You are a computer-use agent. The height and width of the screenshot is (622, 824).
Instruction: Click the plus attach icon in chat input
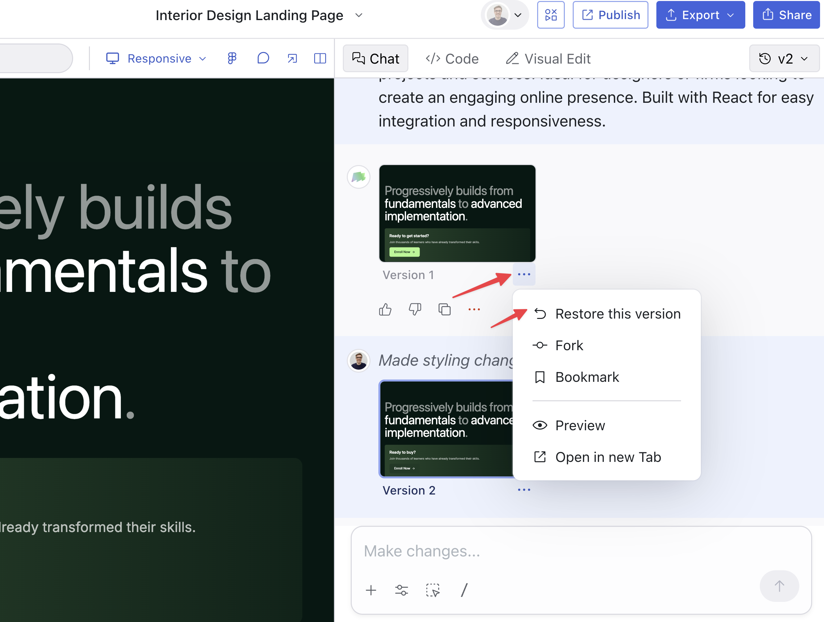click(371, 590)
